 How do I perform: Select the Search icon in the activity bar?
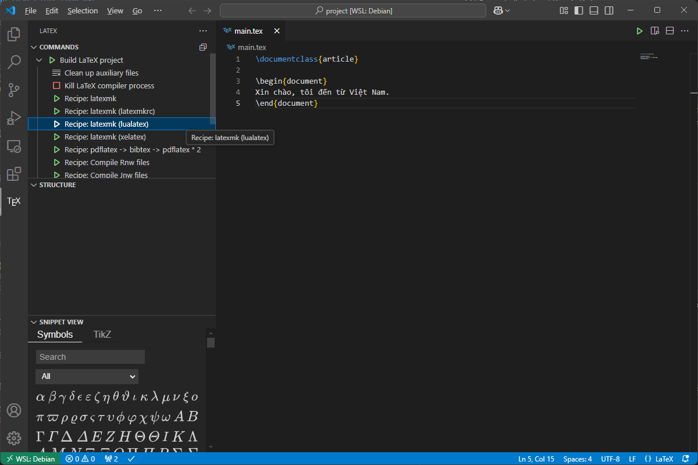point(13,62)
